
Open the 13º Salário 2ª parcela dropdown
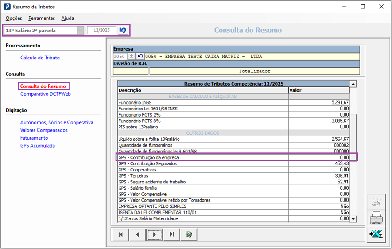(x=80, y=30)
